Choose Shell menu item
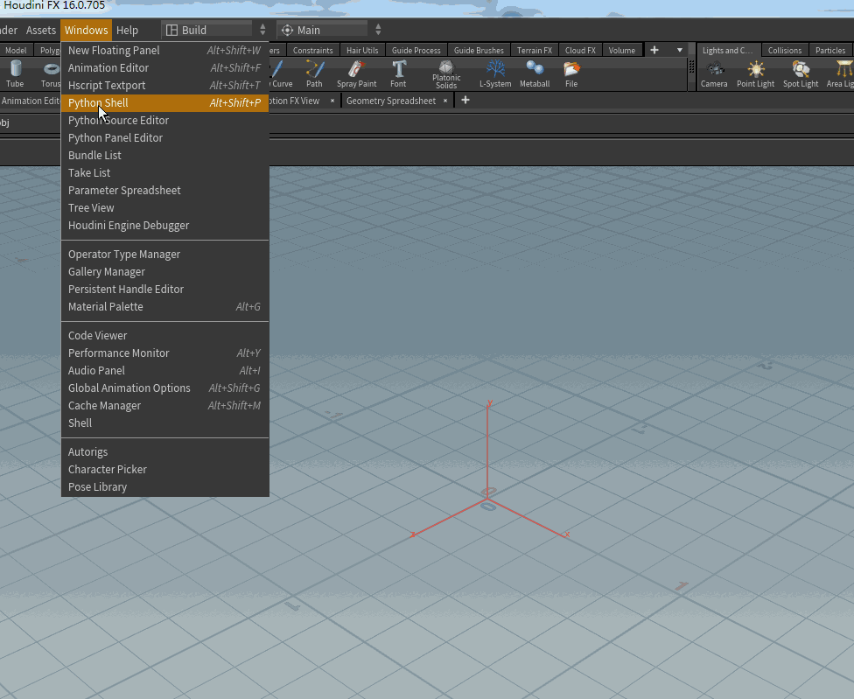854x699 pixels. tap(165, 423)
